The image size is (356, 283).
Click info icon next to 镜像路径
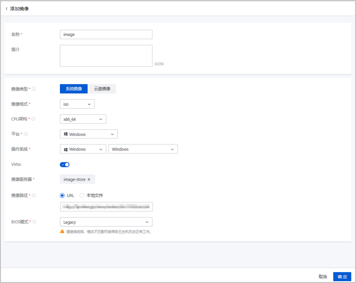[x=34, y=195]
